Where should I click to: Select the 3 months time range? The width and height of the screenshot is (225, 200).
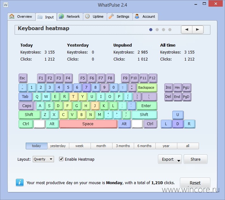point(123,146)
